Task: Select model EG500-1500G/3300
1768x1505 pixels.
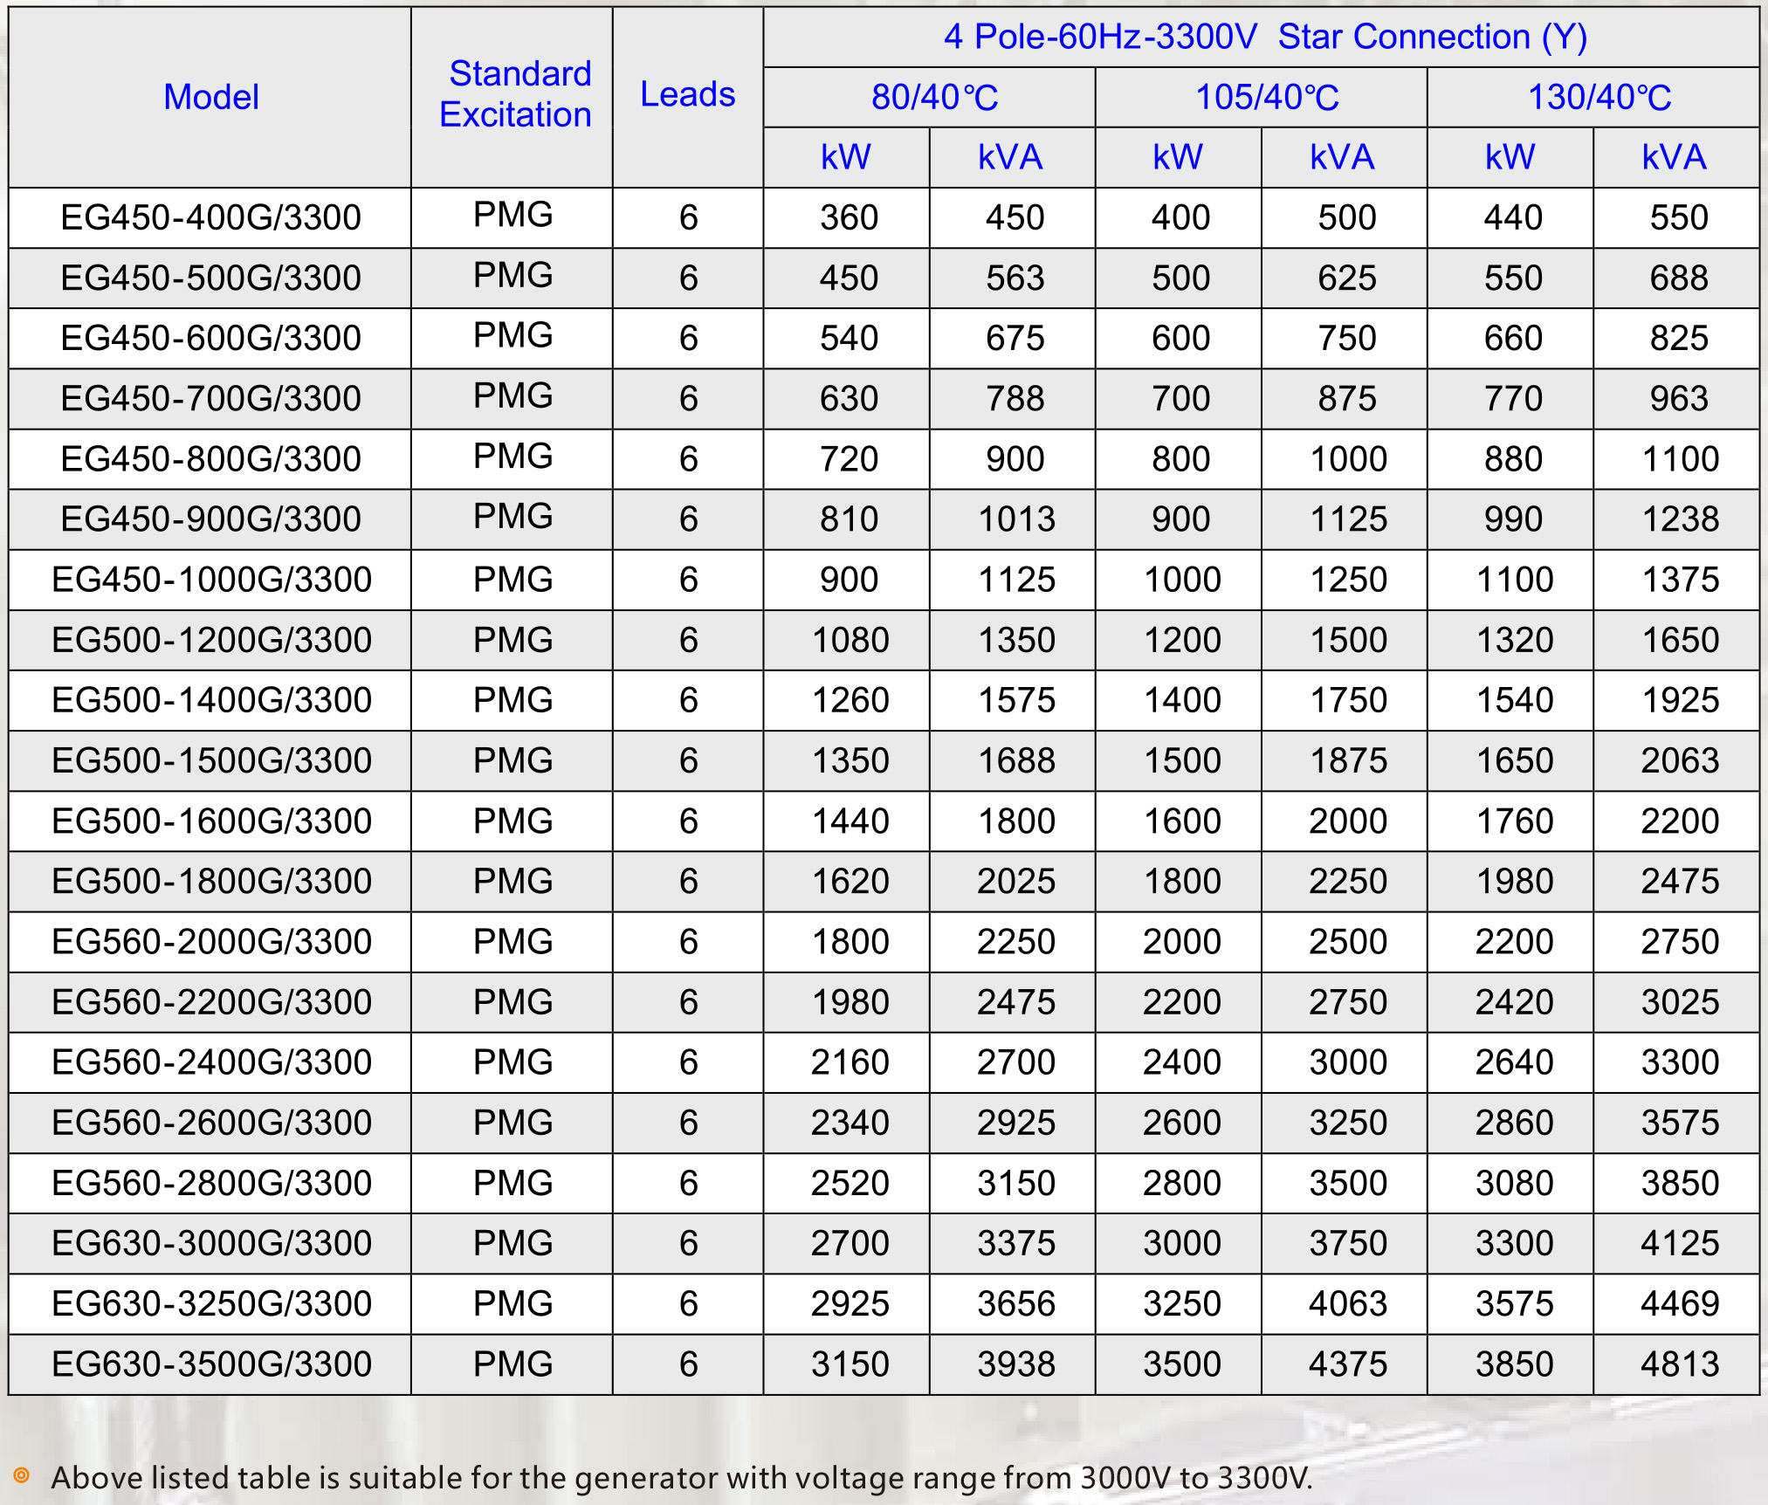Action: click(x=211, y=760)
